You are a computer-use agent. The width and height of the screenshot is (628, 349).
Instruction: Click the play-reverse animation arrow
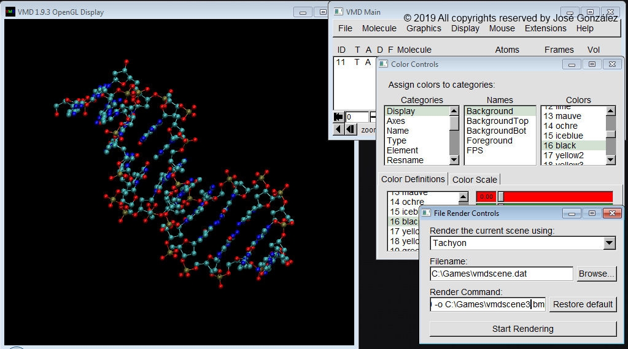(x=338, y=129)
